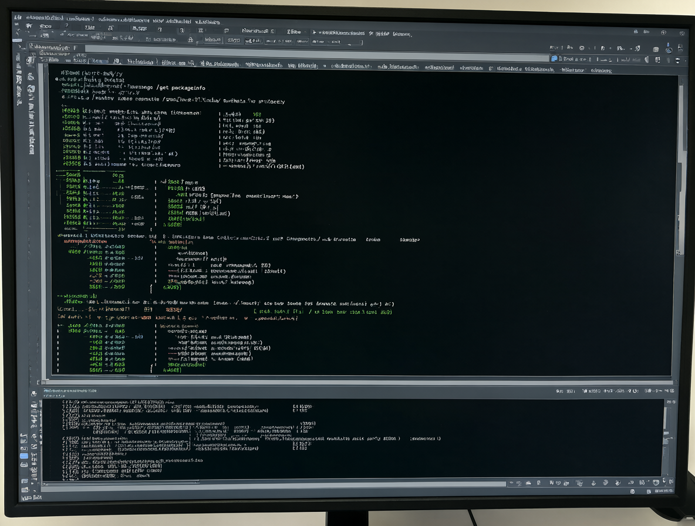Image resolution: width=695 pixels, height=526 pixels.
Task: Click the blue round icon in the top-right toolbar
Action: pyautogui.click(x=669, y=50)
